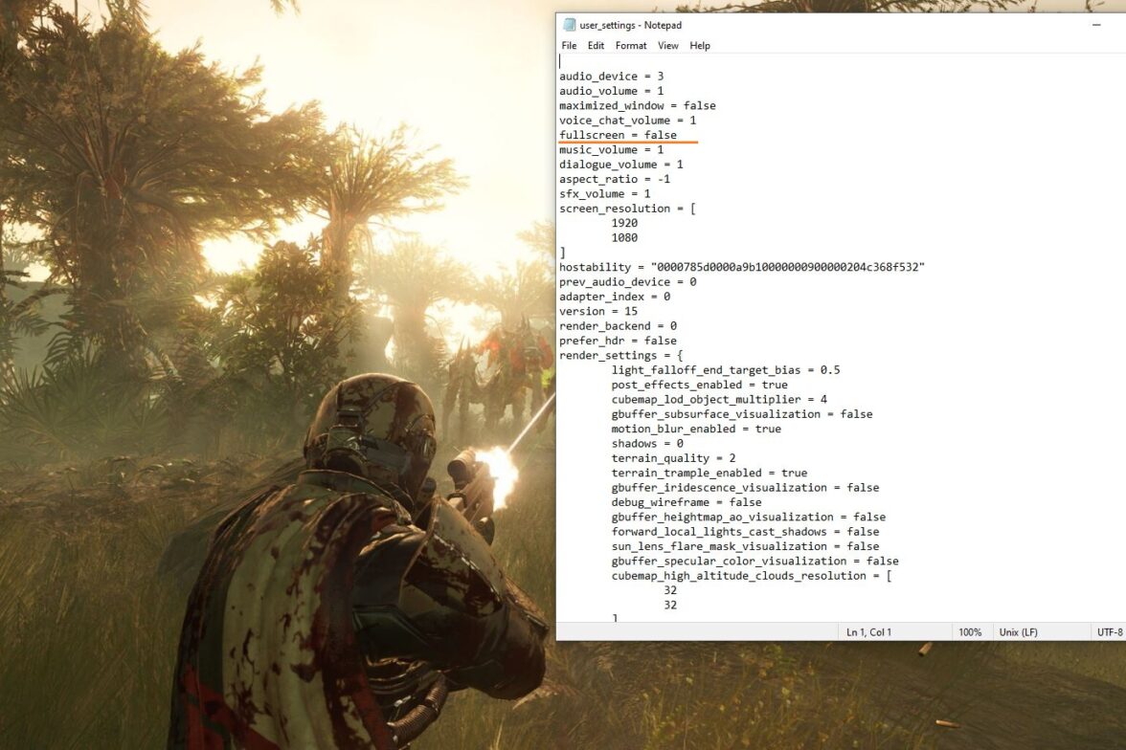Click the 'screen_resolution = [' line
This screenshot has height=750, width=1126.
(x=628, y=209)
